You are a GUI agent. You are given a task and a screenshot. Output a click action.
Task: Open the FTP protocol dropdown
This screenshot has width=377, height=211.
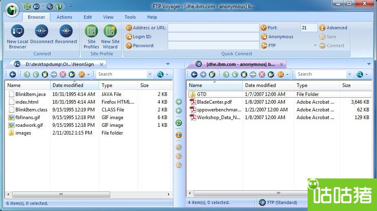pyautogui.click(x=315, y=46)
